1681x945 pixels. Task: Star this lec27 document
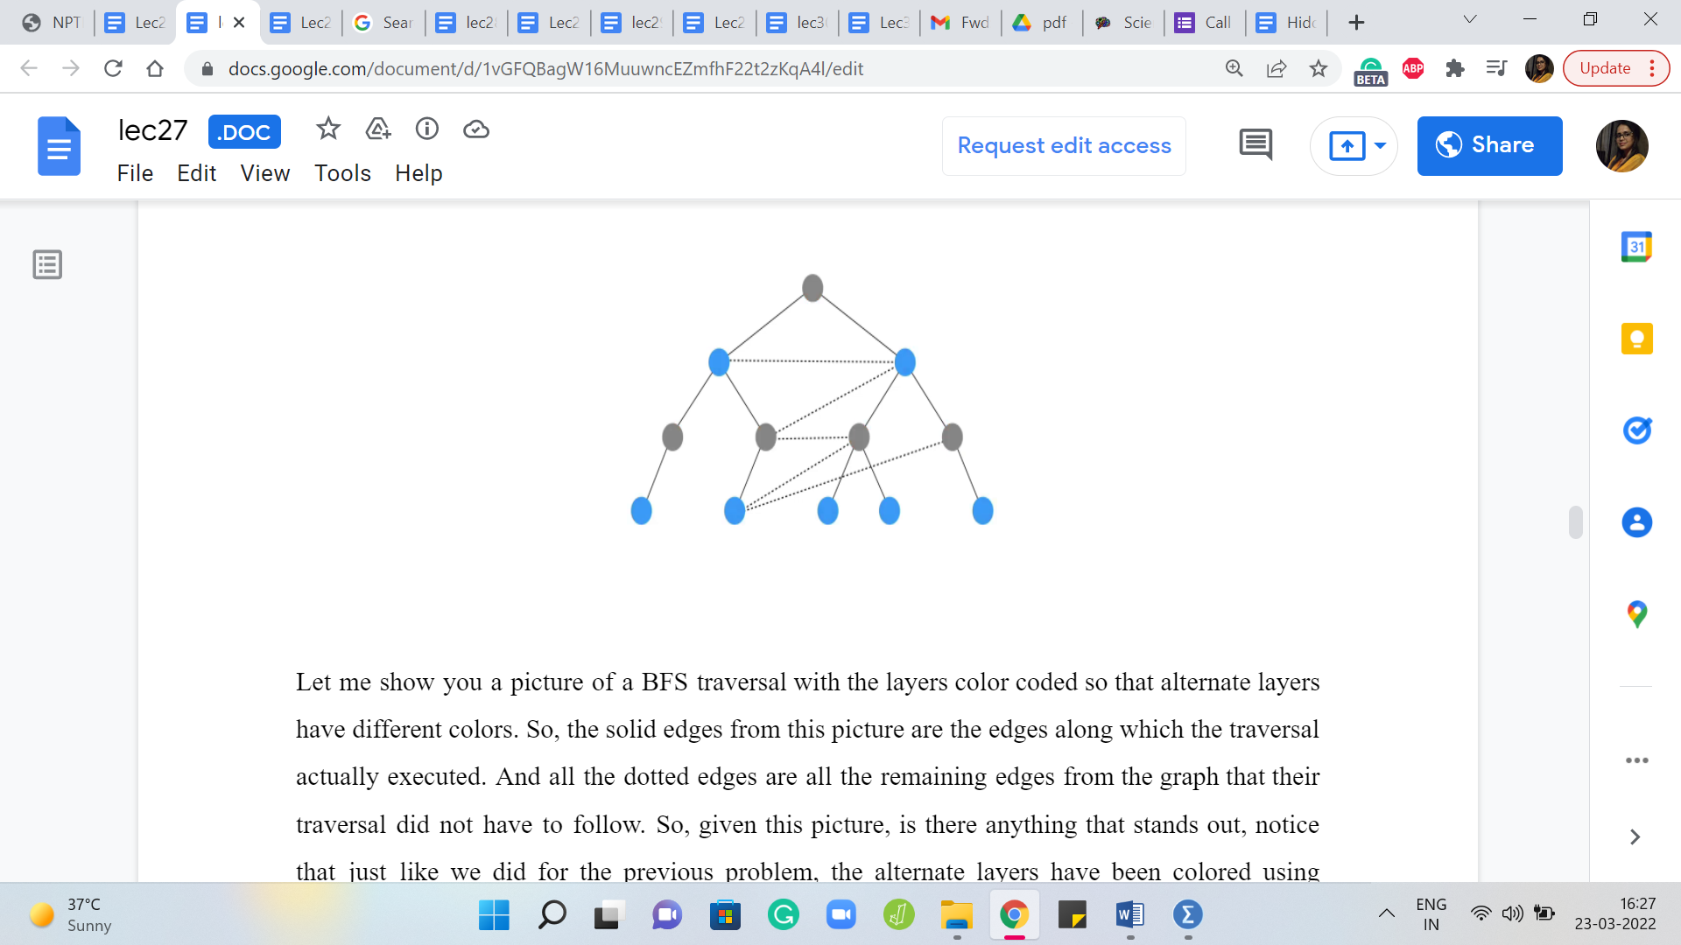click(328, 129)
